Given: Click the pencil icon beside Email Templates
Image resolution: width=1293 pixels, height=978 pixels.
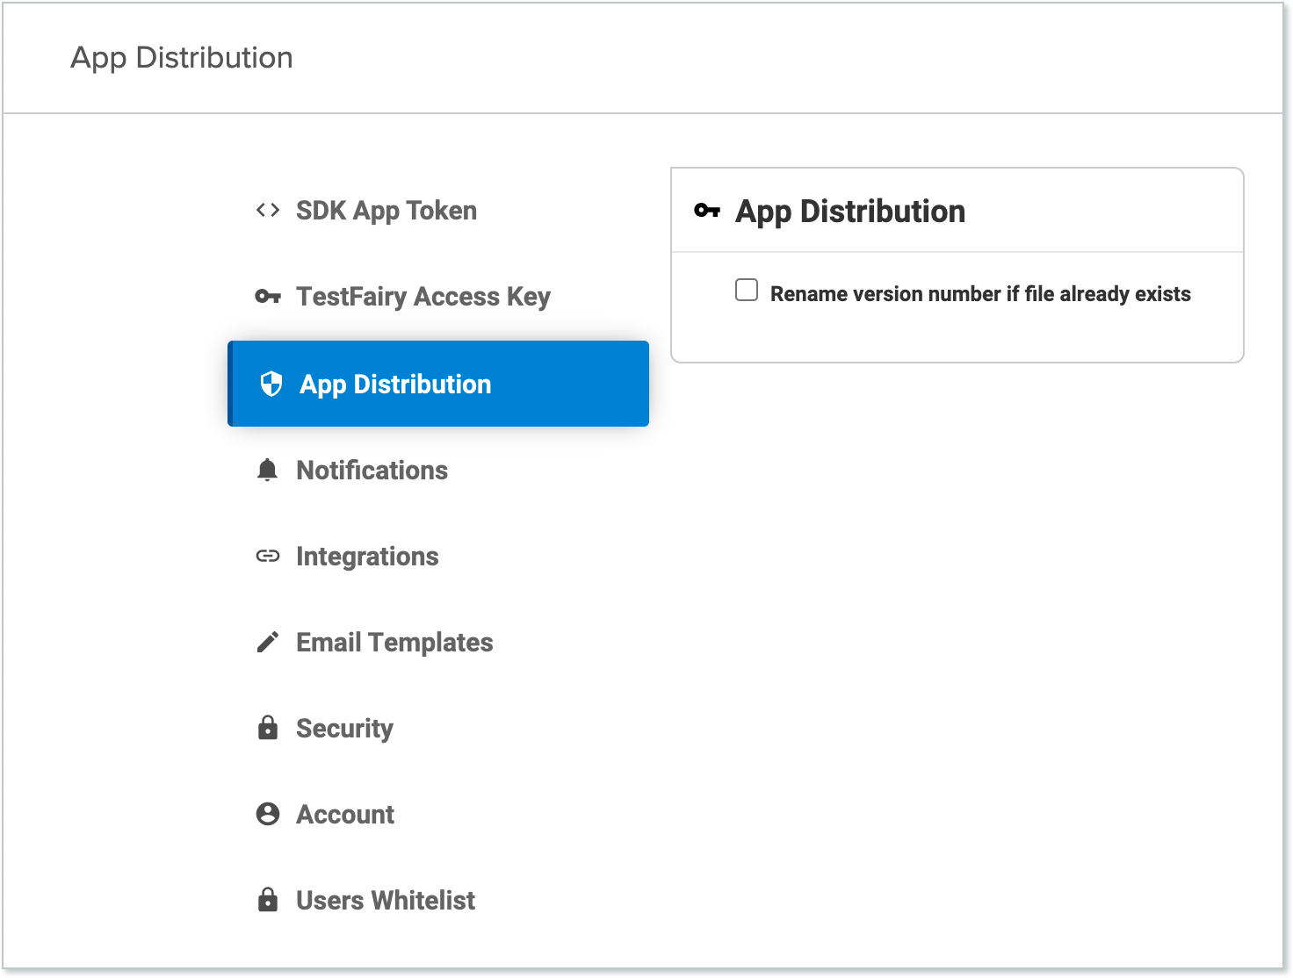Looking at the screenshot, I should click(267, 642).
